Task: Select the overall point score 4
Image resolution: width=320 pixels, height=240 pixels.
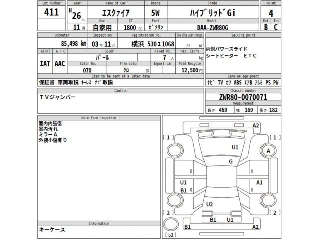Action: (x=271, y=13)
